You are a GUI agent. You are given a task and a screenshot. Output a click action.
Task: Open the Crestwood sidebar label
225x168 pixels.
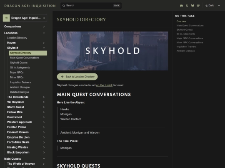pyautogui.click(x=15, y=117)
